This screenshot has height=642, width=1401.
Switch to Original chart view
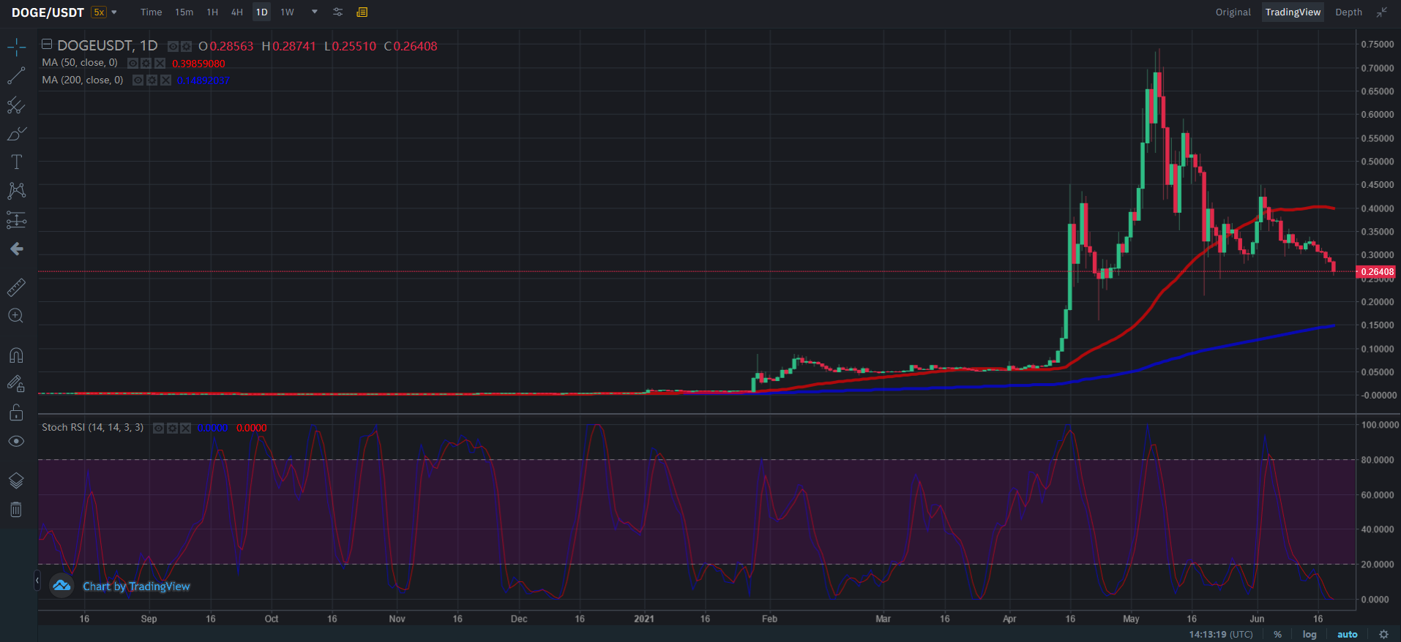point(1233,12)
